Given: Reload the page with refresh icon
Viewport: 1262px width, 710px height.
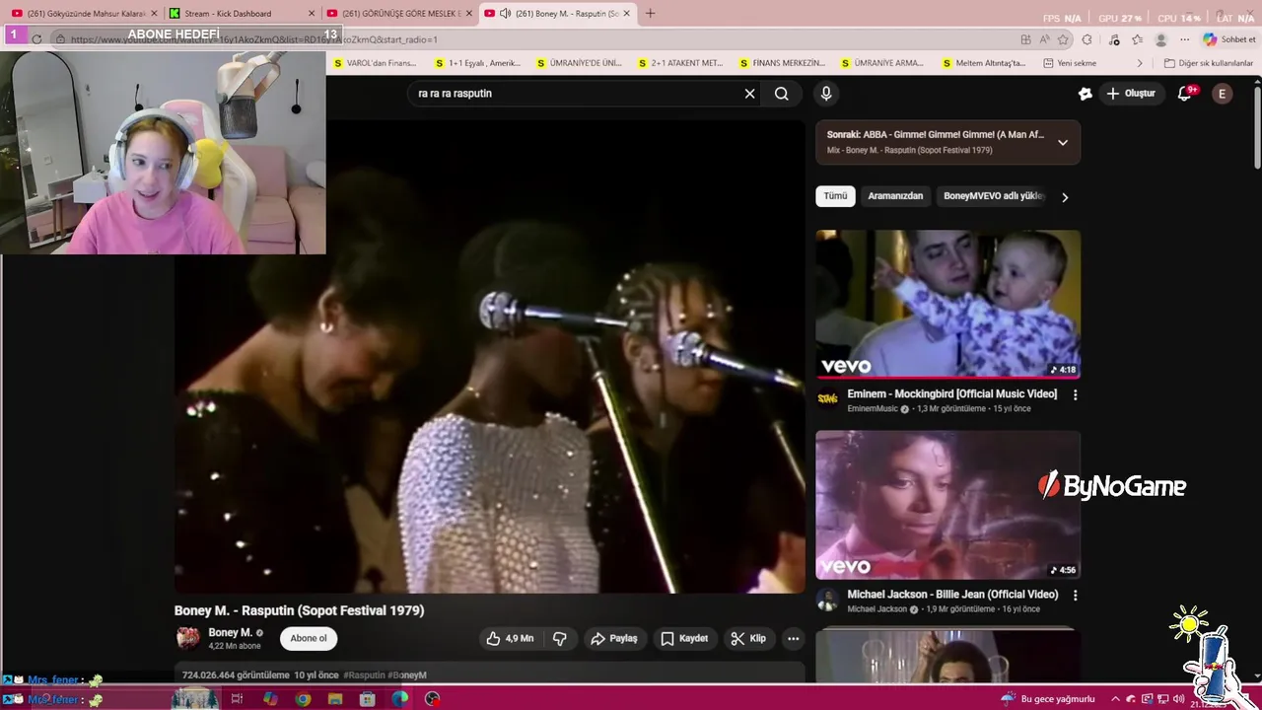Looking at the screenshot, I should point(36,39).
